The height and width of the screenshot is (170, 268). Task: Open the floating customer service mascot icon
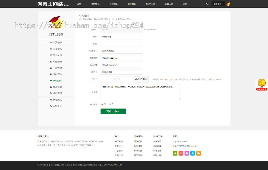261,84
